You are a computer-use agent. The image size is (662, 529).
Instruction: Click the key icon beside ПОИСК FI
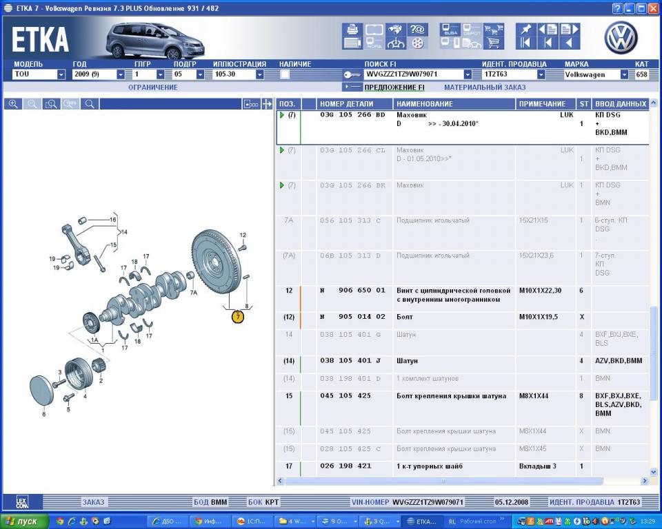(x=351, y=74)
